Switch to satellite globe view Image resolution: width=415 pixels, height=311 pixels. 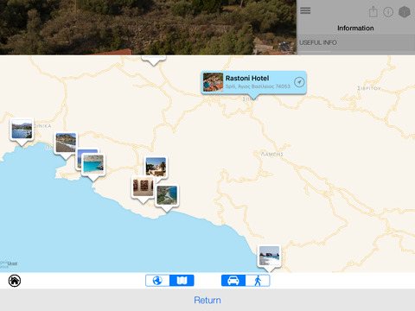[157, 281]
